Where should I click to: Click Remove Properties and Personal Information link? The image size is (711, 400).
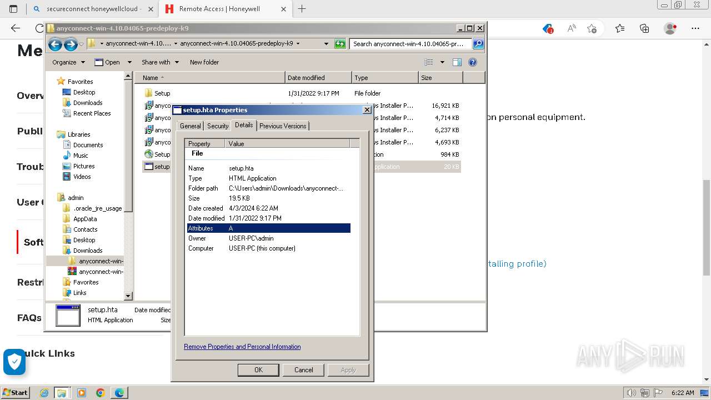(242, 347)
